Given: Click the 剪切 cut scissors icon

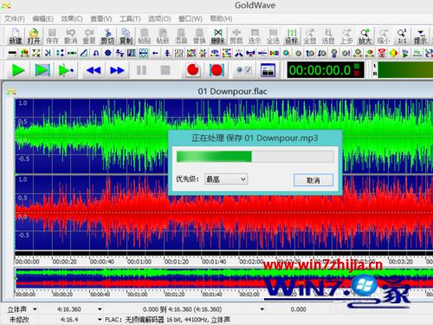Looking at the screenshot, I should pyautogui.click(x=107, y=36).
